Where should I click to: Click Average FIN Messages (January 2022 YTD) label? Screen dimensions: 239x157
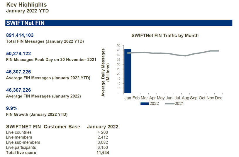click(x=48, y=78)
